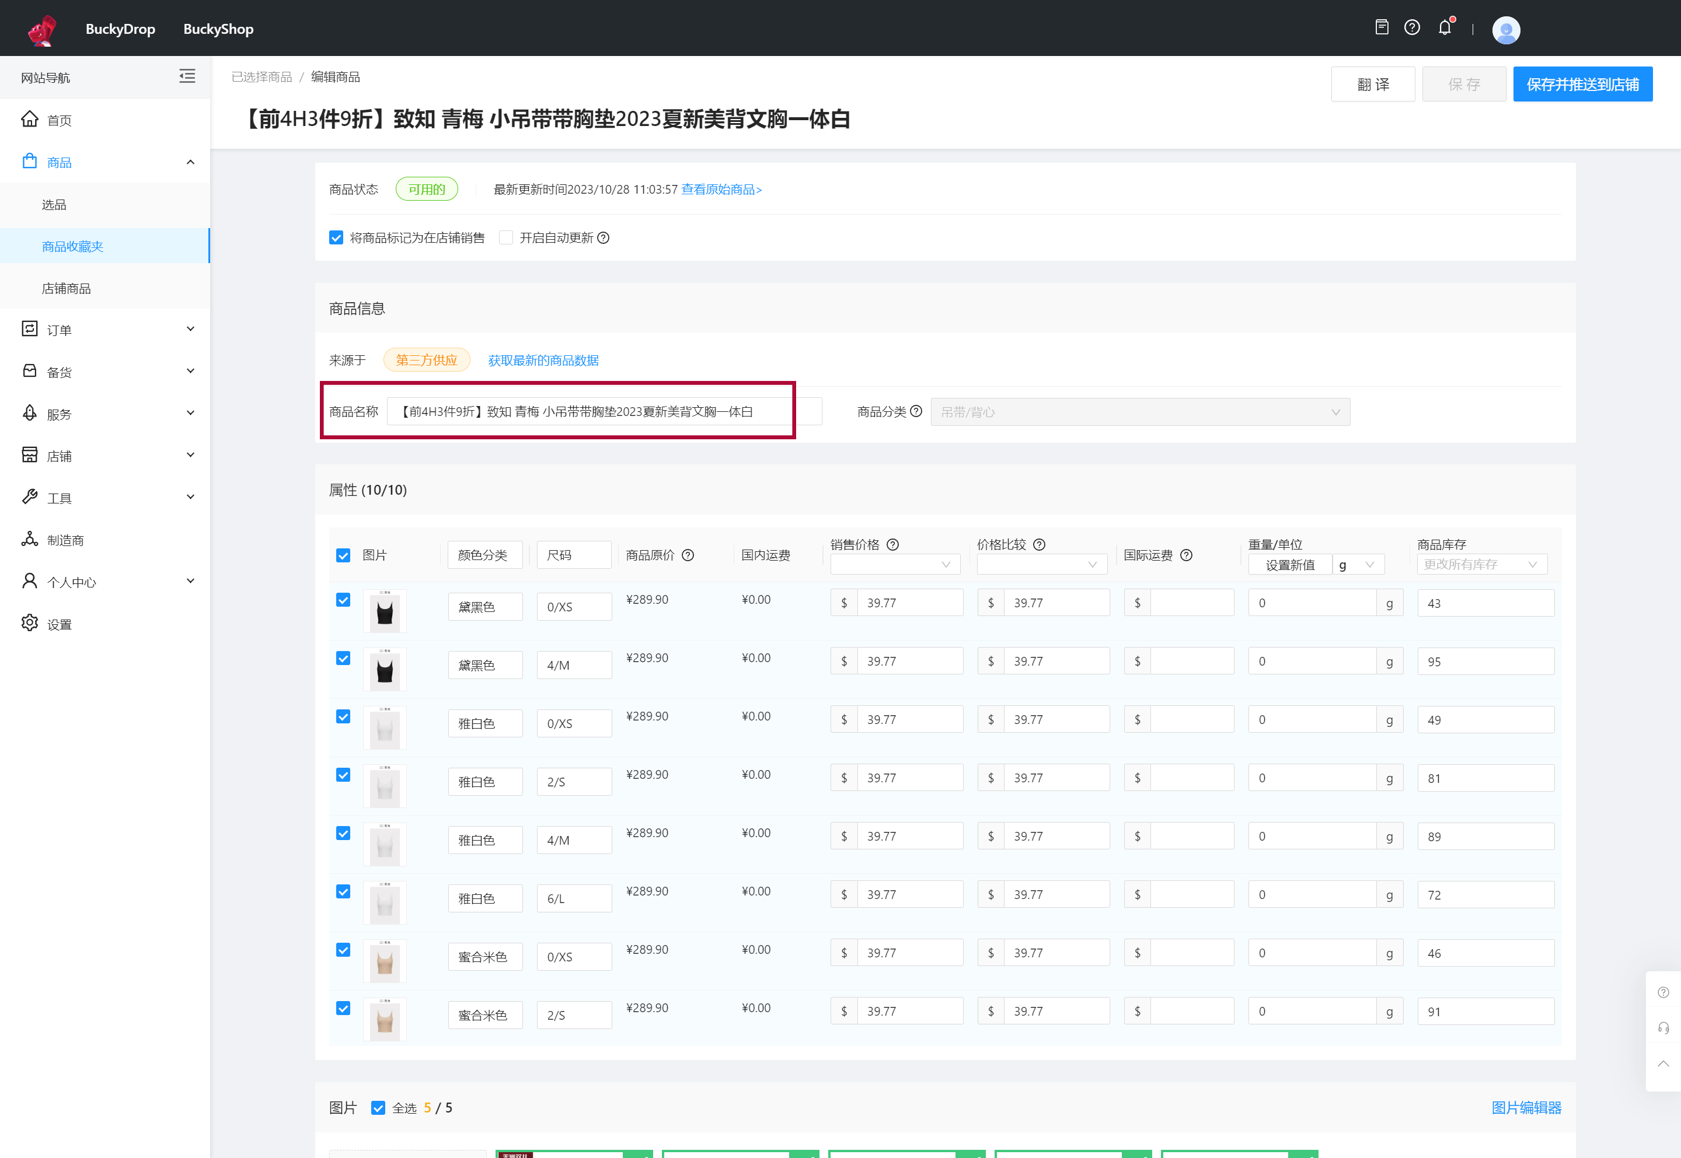The image size is (1681, 1158).
Task: Click the 蜜合米色 0/XS product thumbnail
Action: [385, 961]
